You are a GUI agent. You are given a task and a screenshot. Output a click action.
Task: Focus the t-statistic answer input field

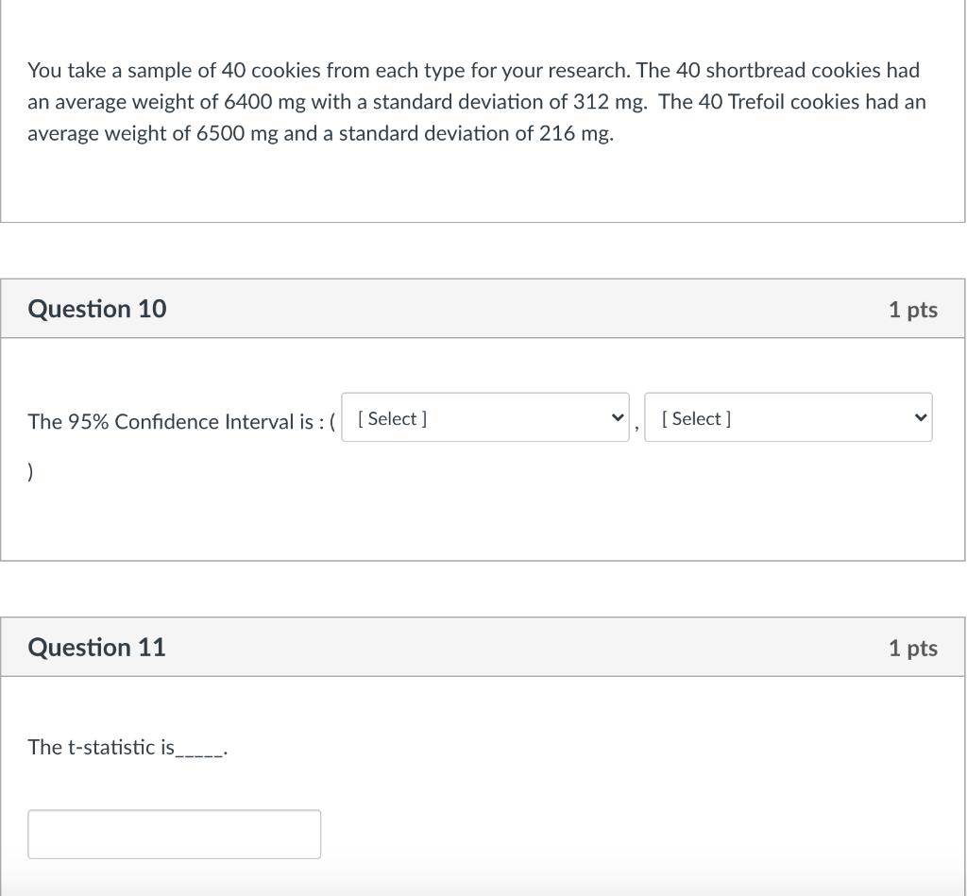pyautogui.click(x=174, y=834)
